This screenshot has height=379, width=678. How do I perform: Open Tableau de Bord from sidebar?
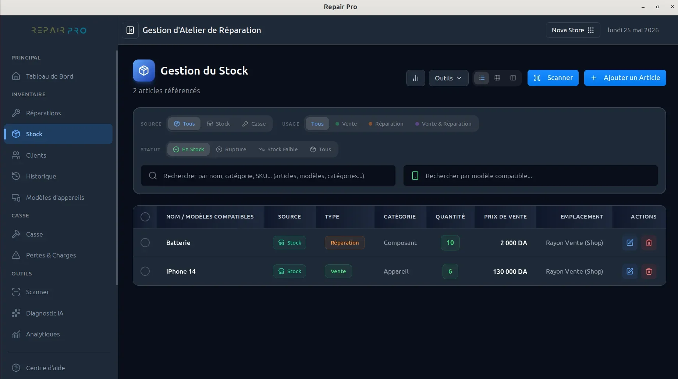(58, 76)
